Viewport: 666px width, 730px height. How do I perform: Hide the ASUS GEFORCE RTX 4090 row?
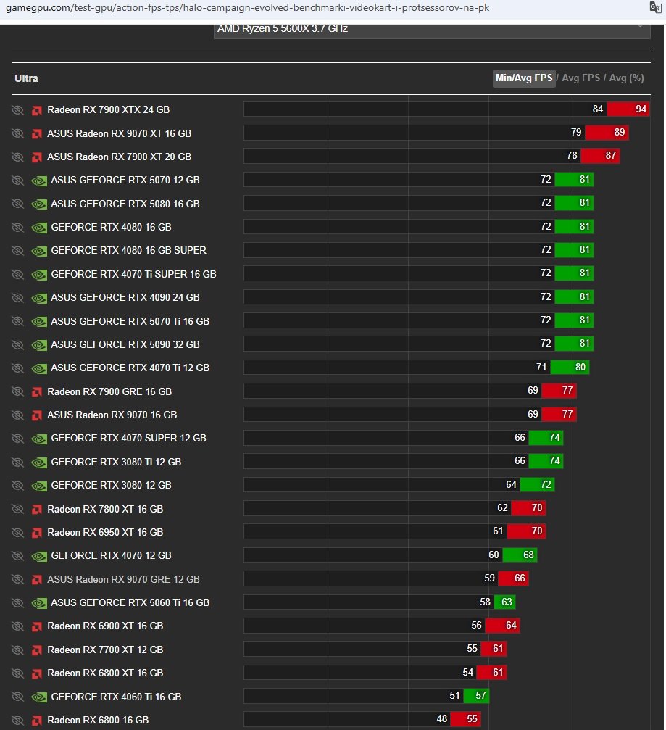pyautogui.click(x=17, y=297)
